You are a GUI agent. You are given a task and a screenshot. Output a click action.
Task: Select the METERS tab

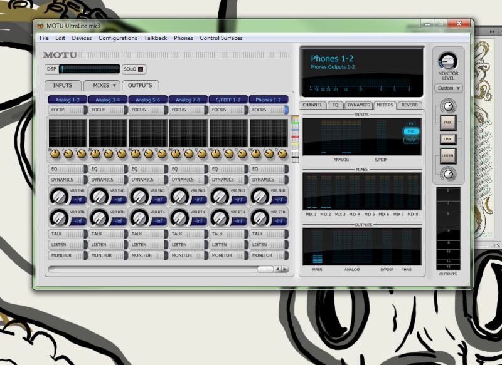tap(385, 105)
